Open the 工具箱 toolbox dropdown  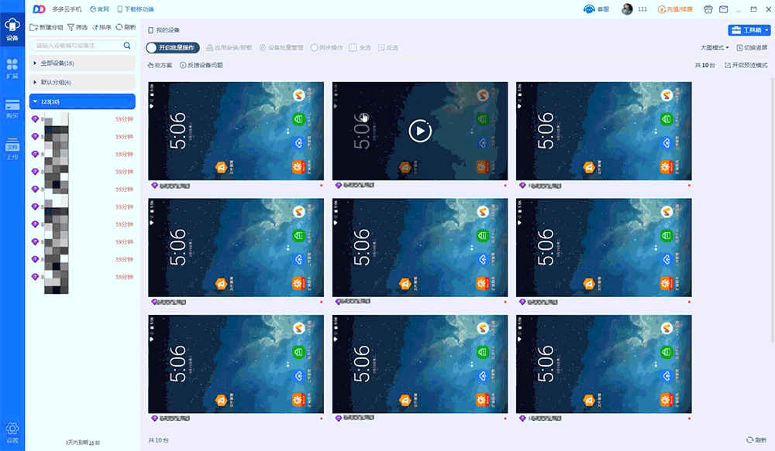(749, 30)
